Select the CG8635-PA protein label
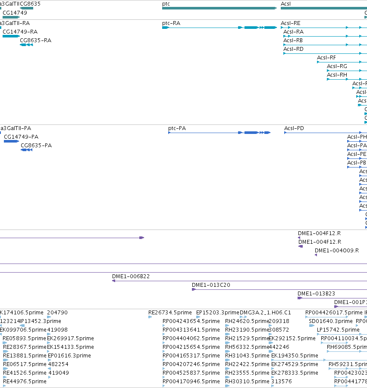The height and width of the screenshot is (388, 367). click(x=36, y=146)
